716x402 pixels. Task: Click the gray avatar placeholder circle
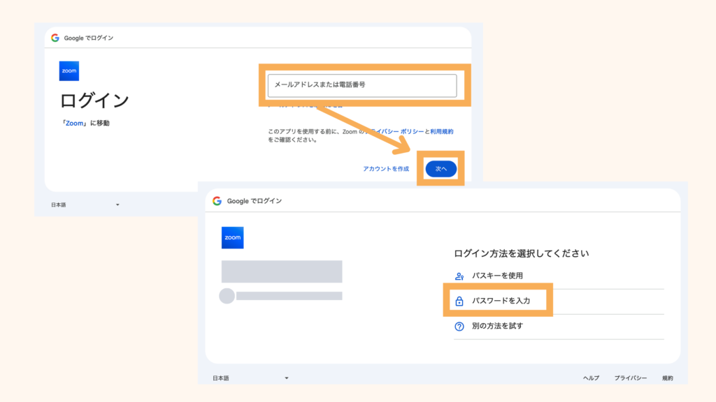click(x=228, y=297)
